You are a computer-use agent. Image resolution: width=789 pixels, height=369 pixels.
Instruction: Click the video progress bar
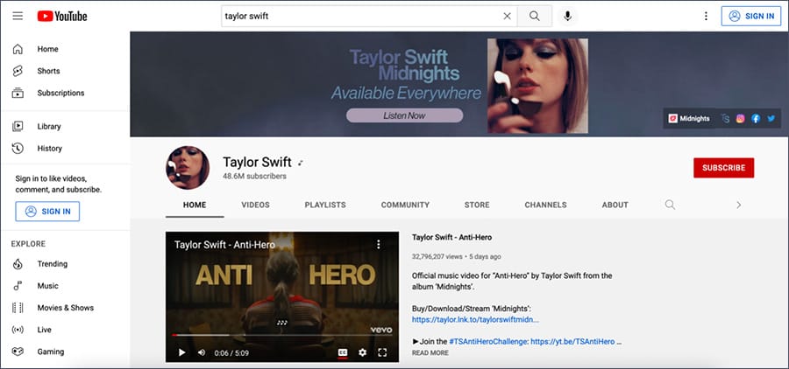pyautogui.click(x=281, y=335)
